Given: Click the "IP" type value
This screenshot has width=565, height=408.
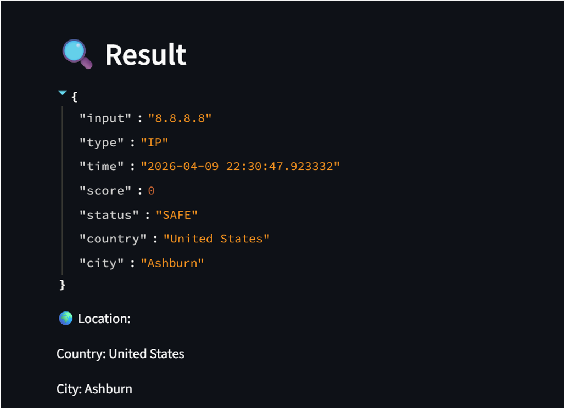Looking at the screenshot, I should pos(154,143).
